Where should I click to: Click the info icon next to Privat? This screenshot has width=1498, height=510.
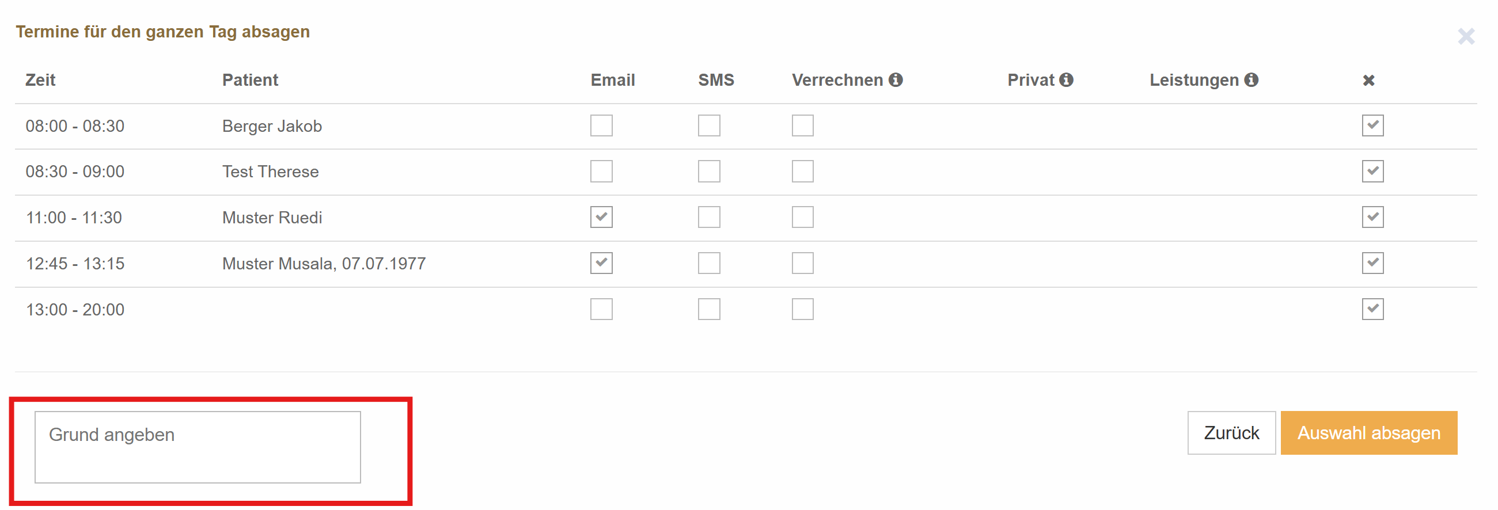coord(1066,79)
